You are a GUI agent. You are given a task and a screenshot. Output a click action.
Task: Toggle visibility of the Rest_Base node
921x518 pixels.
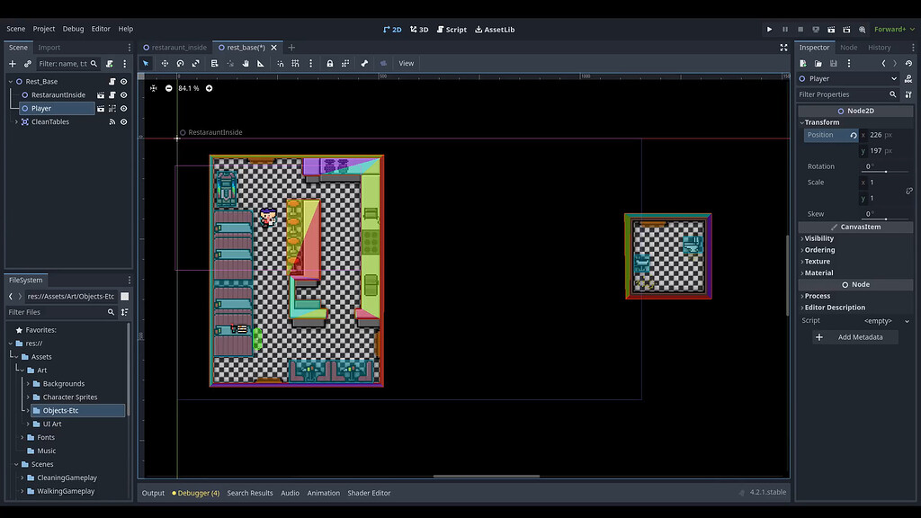coord(124,81)
